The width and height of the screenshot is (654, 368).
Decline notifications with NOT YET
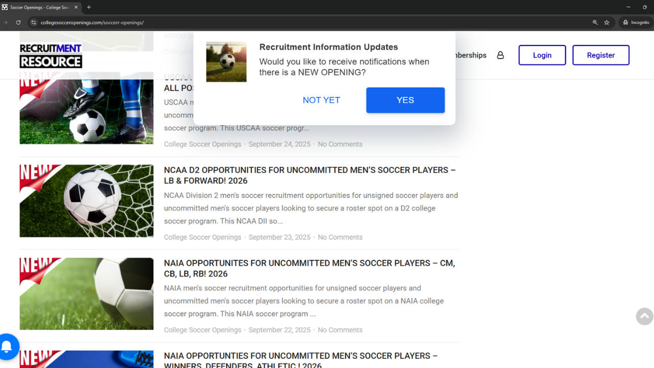point(321,100)
